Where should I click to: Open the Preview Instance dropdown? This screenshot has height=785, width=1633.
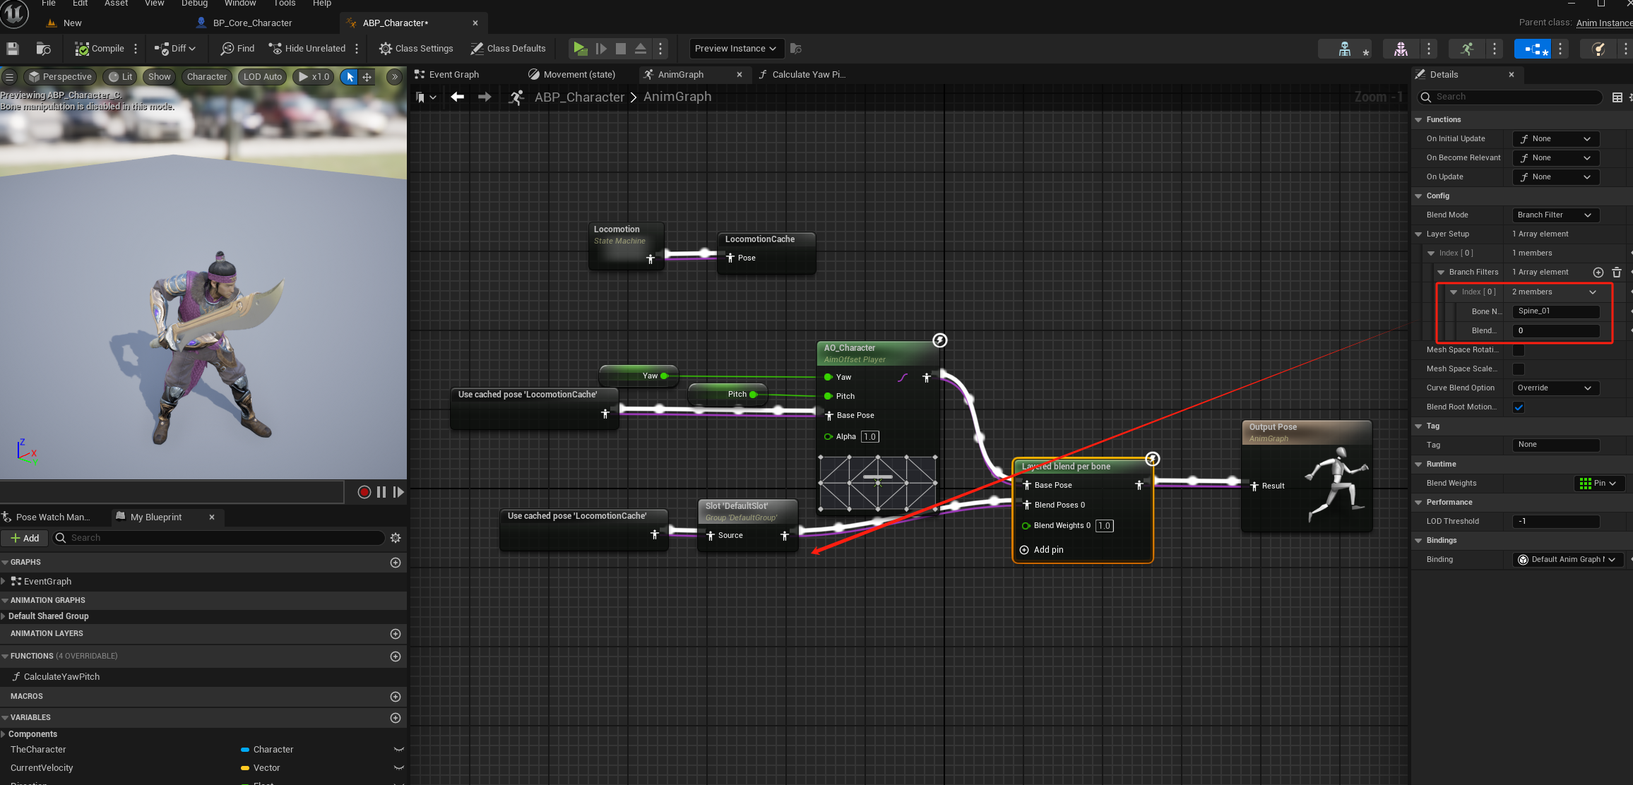click(735, 49)
